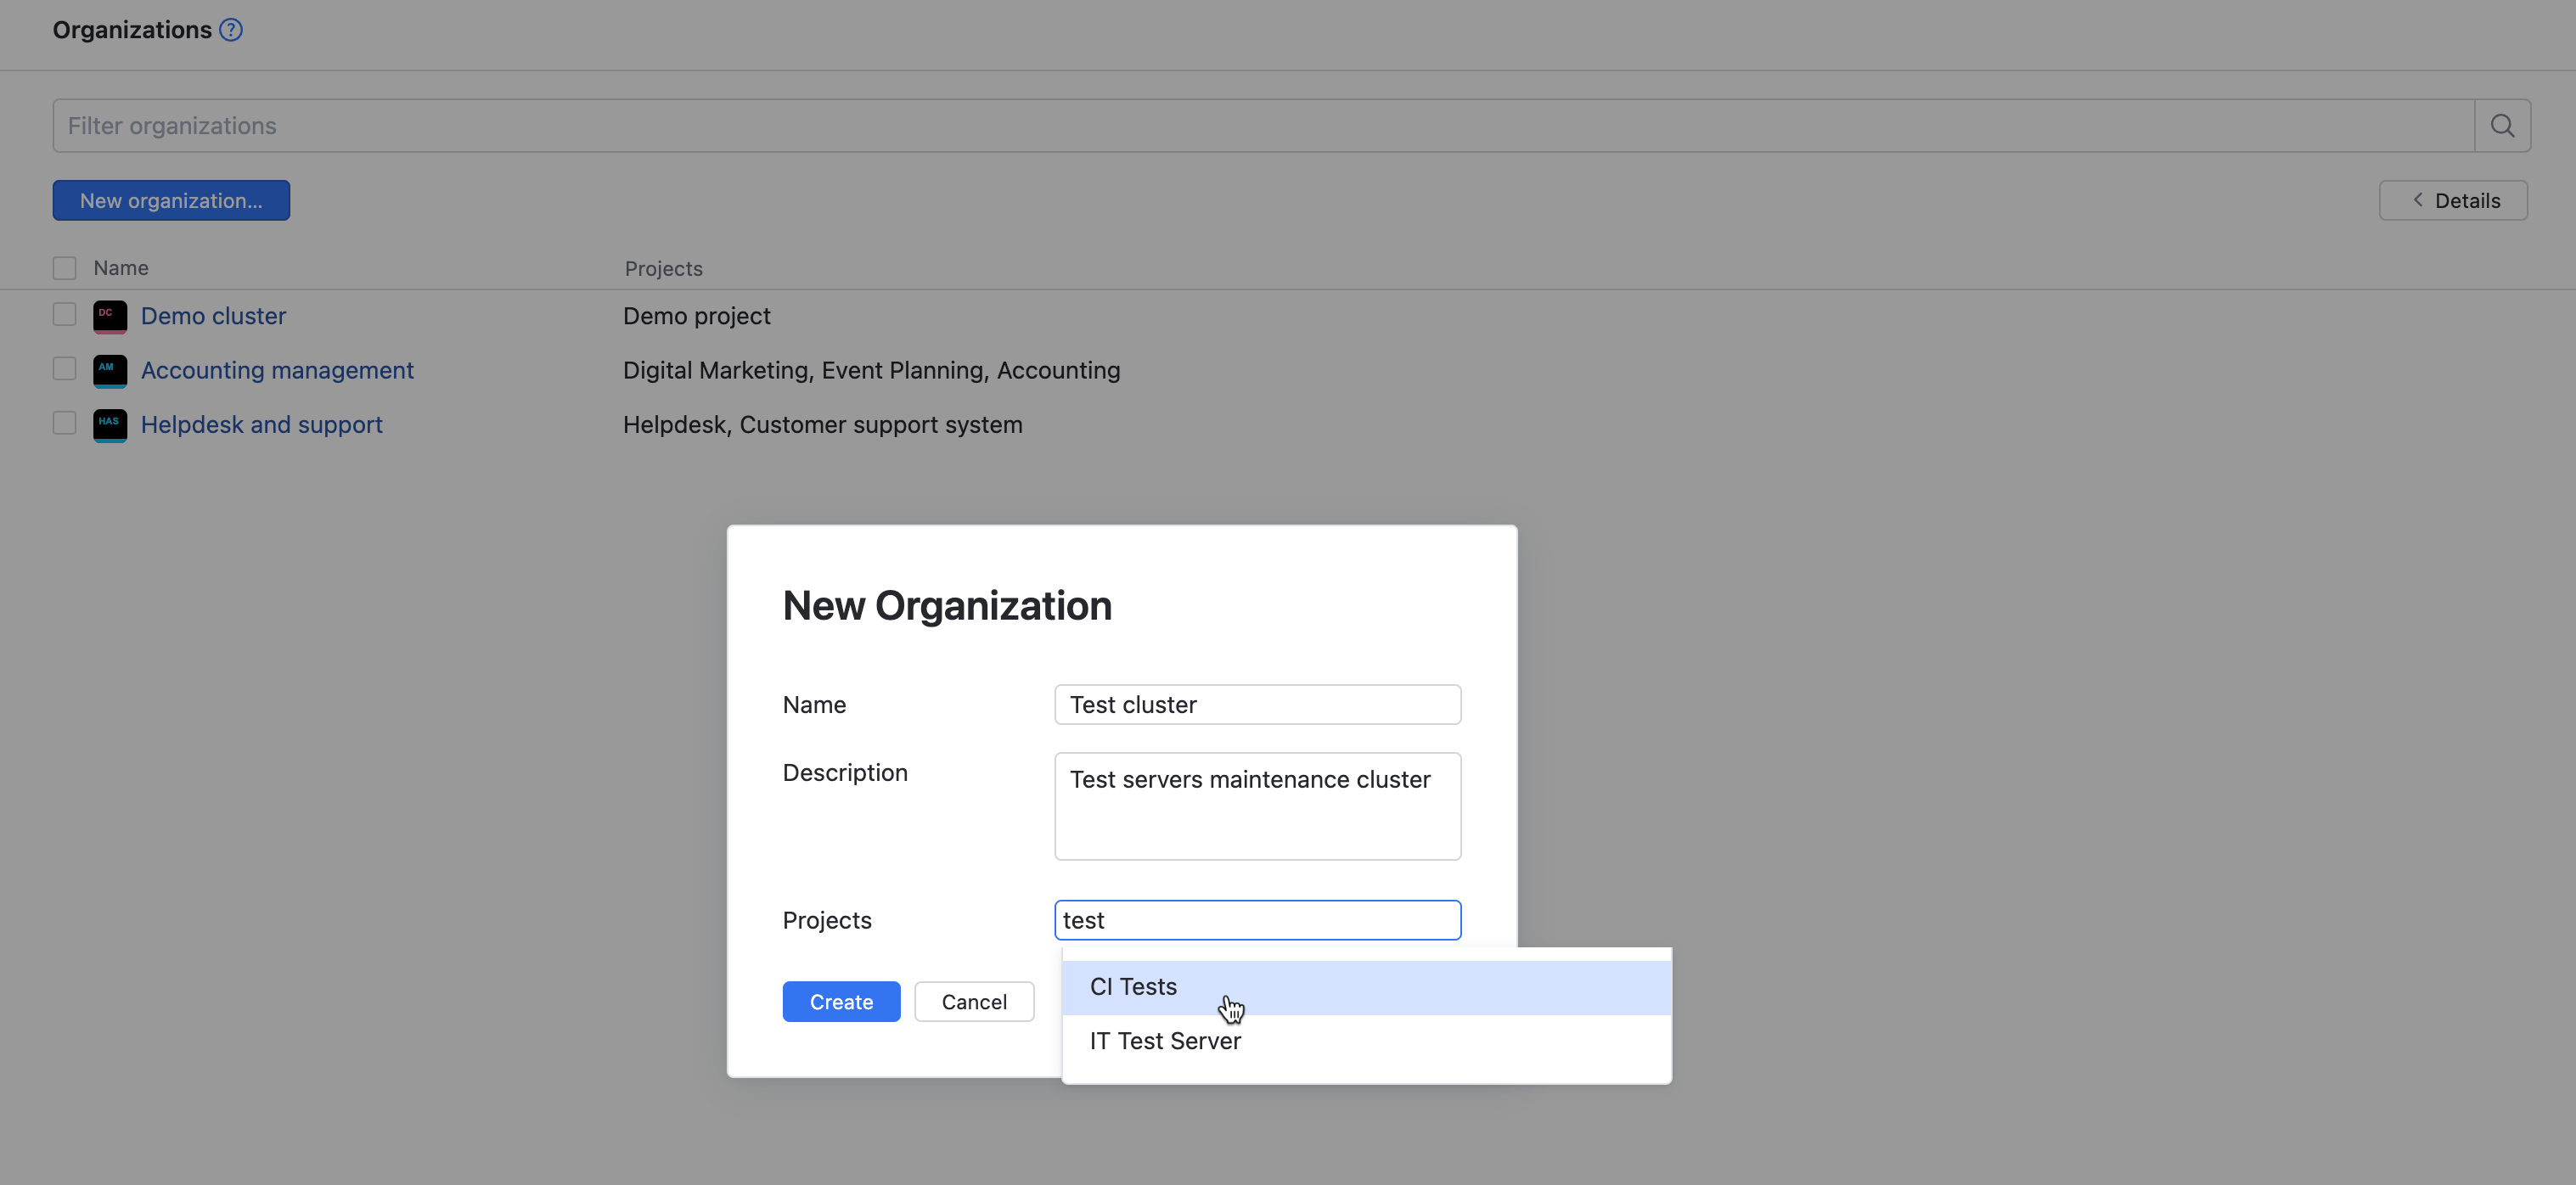Click the Organizations help icon
This screenshot has height=1185, width=2576.
(x=230, y=30)
